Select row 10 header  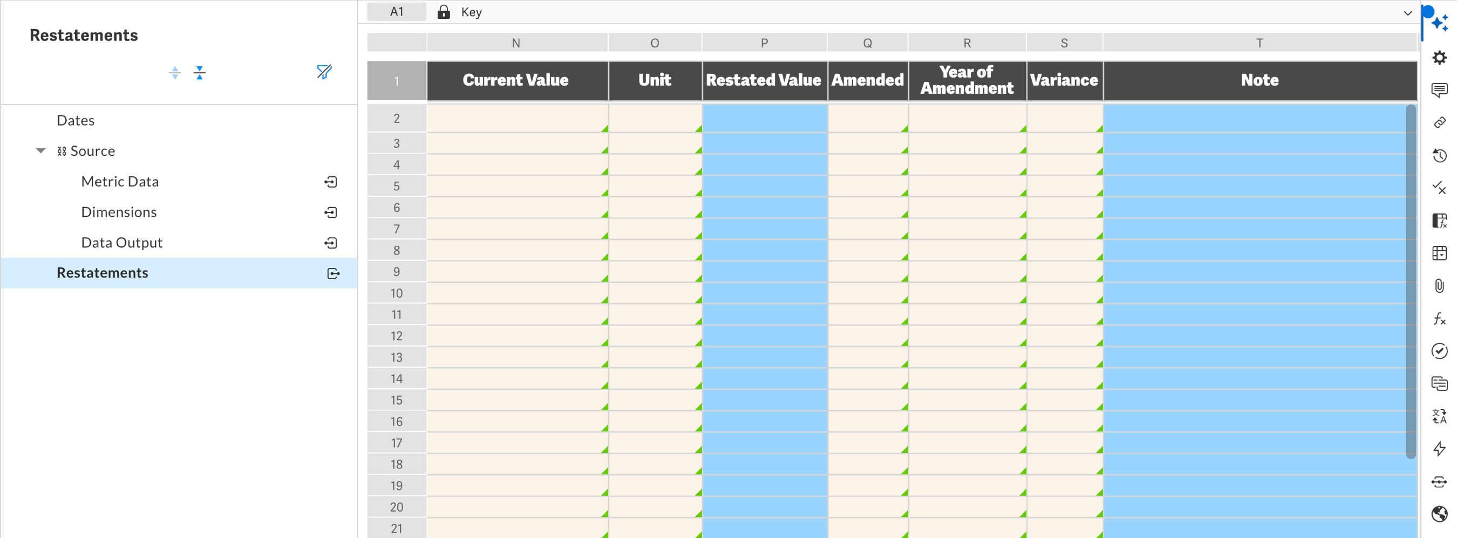397,293
